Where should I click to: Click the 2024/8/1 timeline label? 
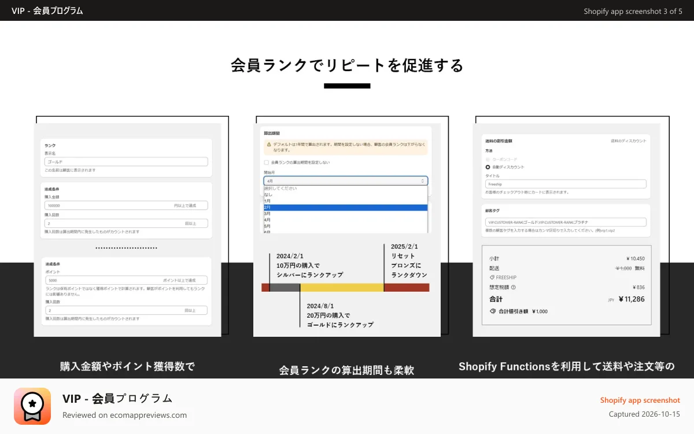click(320, 306)
